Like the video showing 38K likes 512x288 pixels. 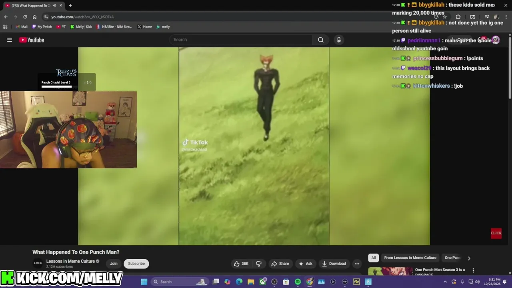[x=241, y=264]
